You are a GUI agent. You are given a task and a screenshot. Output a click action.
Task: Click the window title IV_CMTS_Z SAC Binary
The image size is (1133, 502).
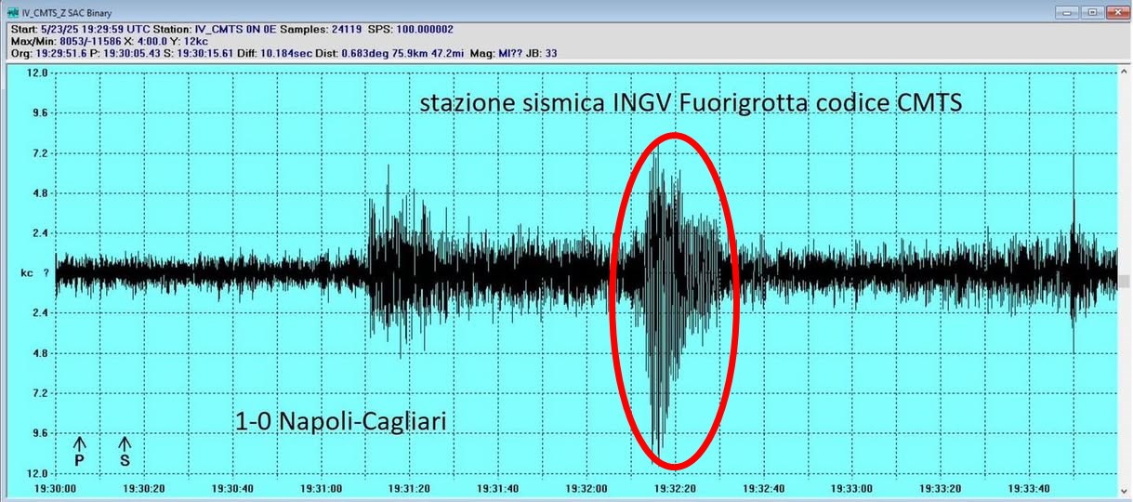(x=67, y=13)
